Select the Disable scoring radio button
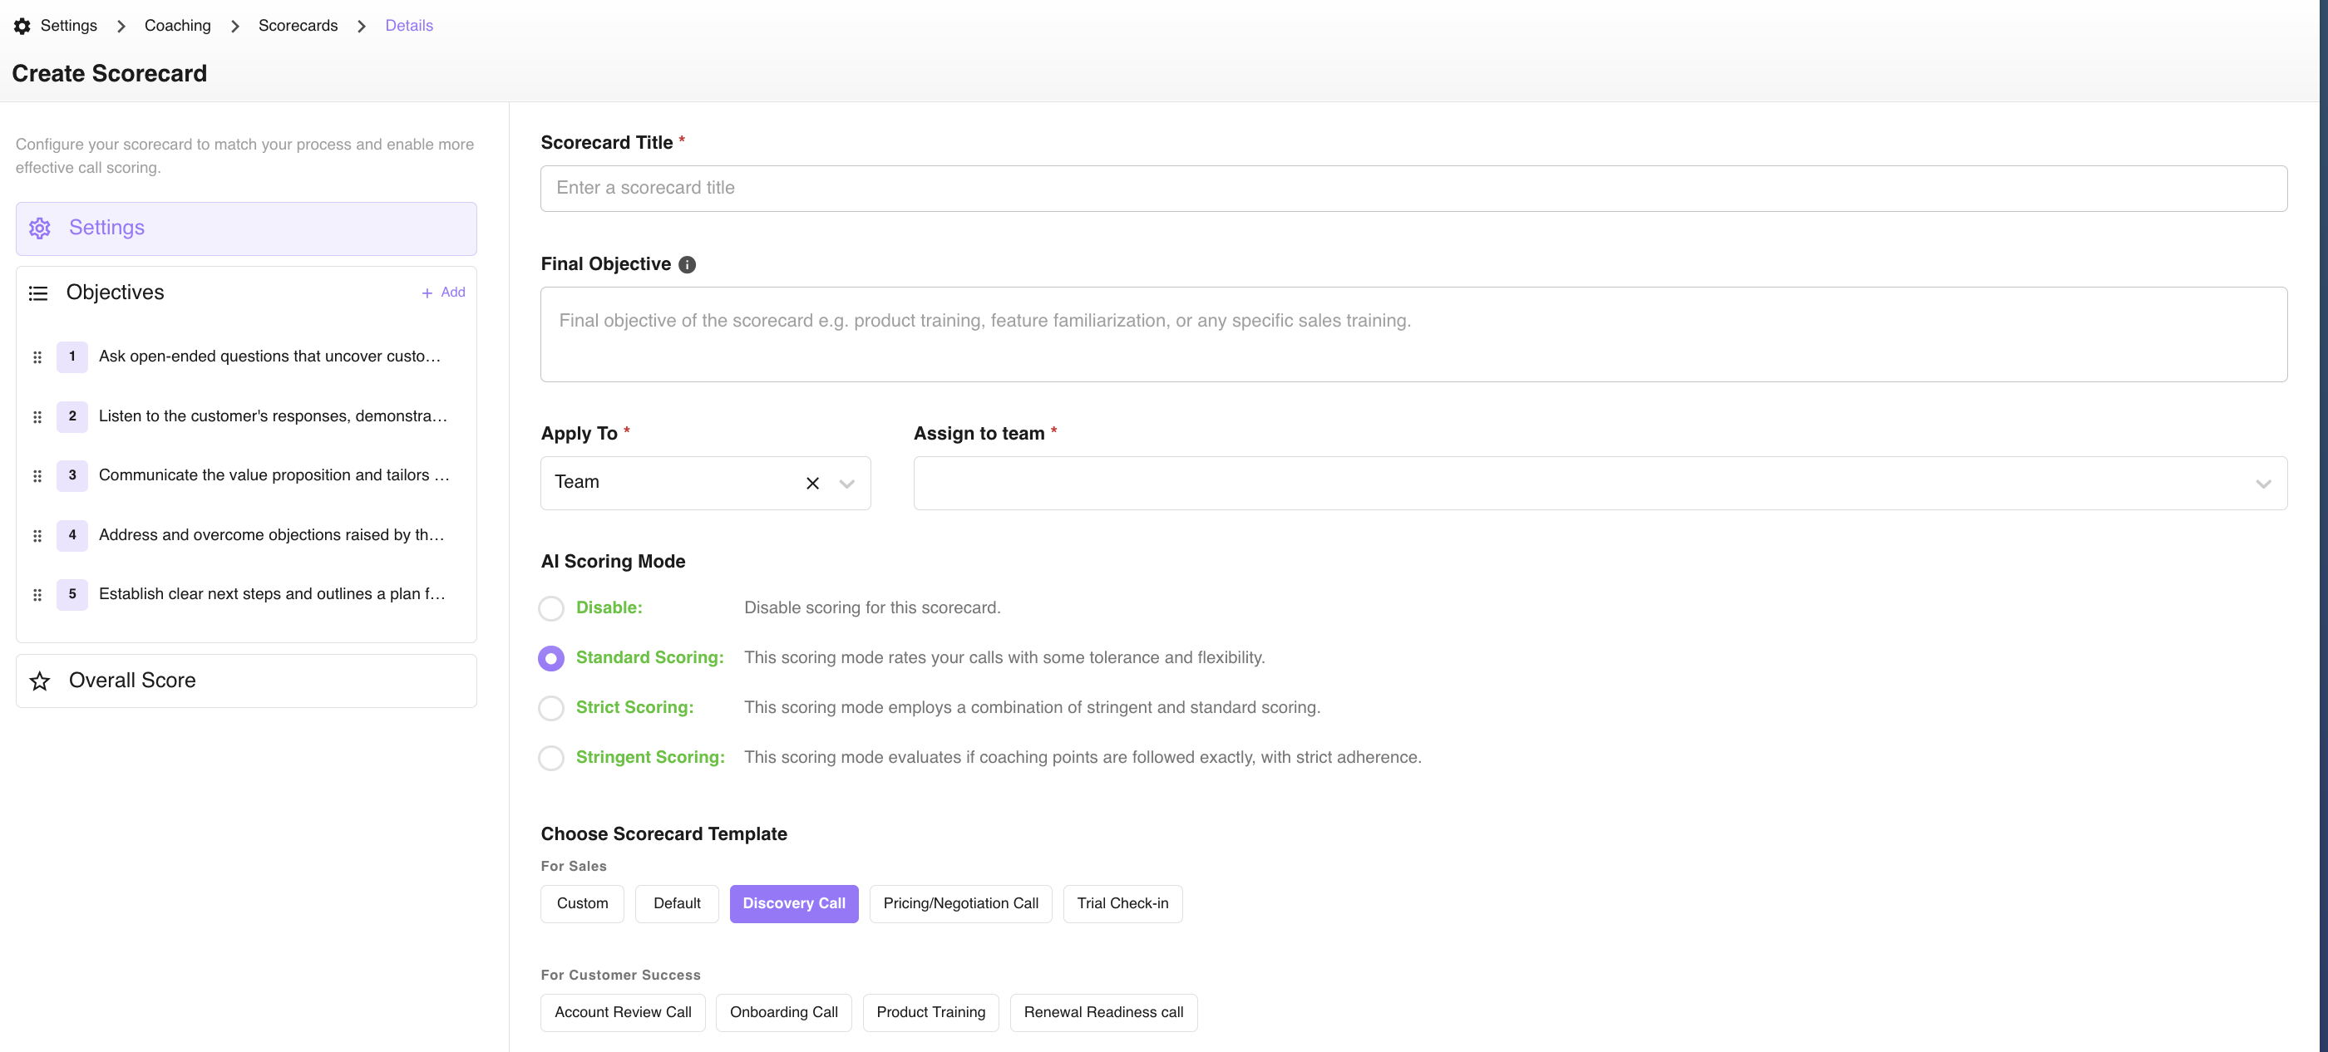Screen dimensions: 2328x1052 [550, 608]
